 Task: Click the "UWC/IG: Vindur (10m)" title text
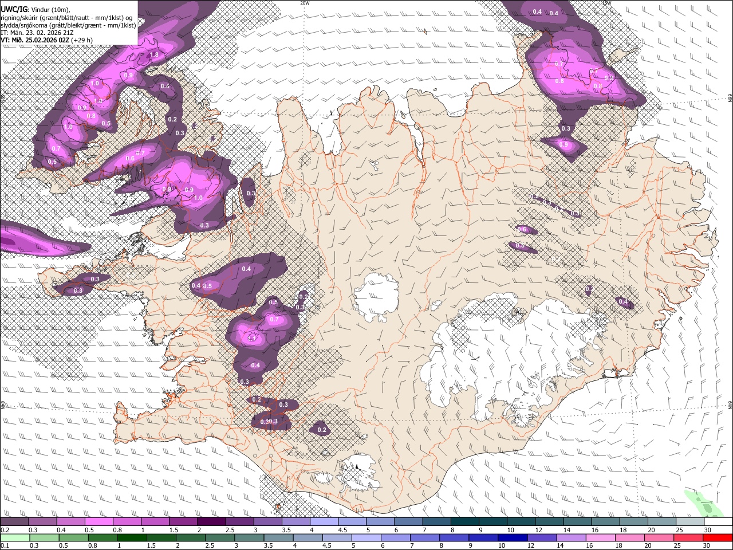[x=35, y=9]
